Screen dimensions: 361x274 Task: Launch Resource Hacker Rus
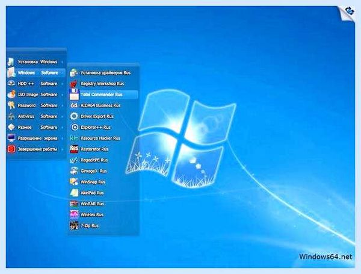coord(103,138)
